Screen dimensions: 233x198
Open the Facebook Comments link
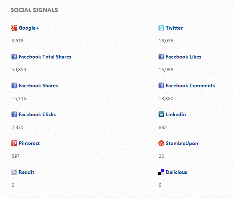click(190, 85)
